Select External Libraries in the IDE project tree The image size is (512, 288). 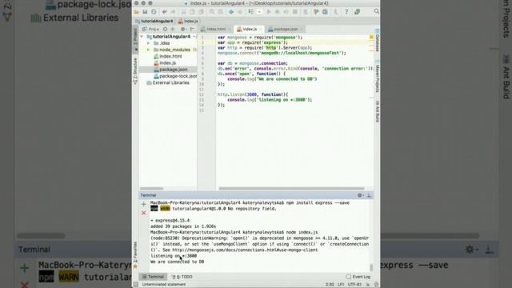pyautogui.click(x=168, y=82)
